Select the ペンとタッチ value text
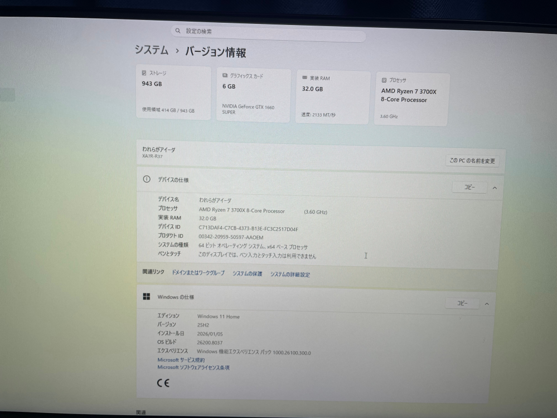Screen dimensions: 557x418 point(257,255)
